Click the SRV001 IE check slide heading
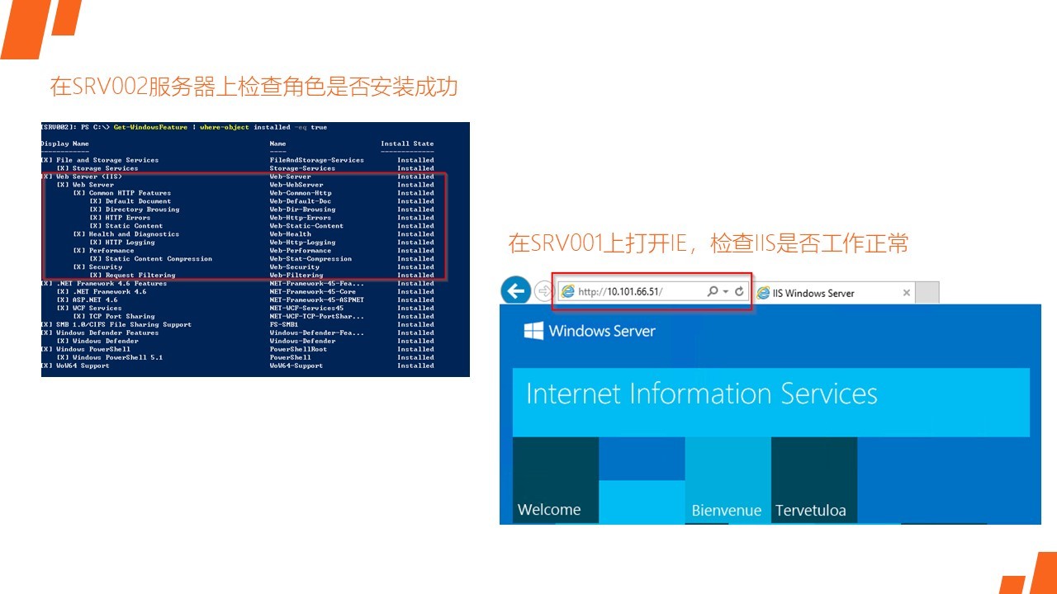This screenshot has width=1057, height=594. 709,243
